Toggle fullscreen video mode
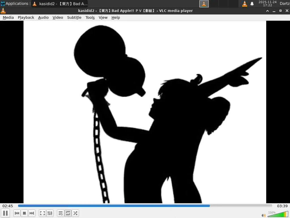 (42, 213)
